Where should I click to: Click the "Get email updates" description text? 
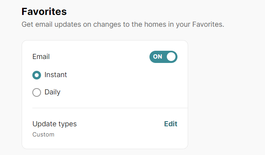click(x=123, y=24)
